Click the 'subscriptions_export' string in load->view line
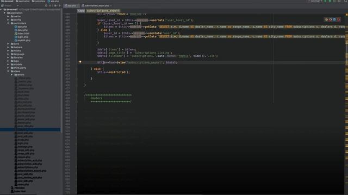Viewport: 348px width, 195px height. tap(145, 63)
